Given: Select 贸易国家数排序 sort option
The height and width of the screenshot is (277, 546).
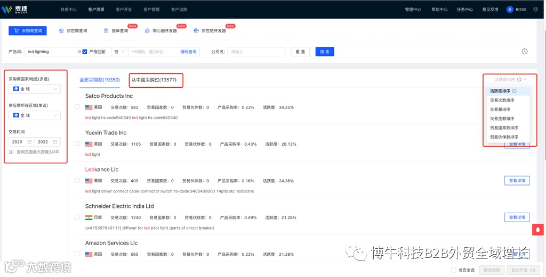Looking at the screenshot, I should [x=508, y=128].
